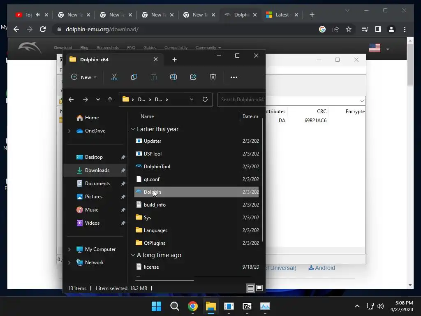
Task: Click the Chrome share page icon
Action: point(335,29)
